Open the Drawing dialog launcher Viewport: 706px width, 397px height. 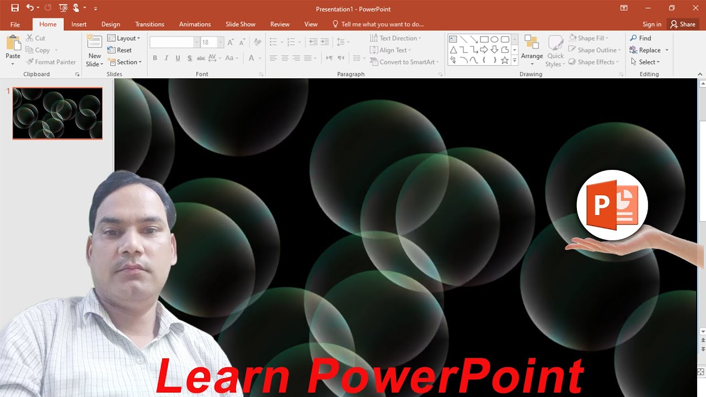(x=621, y=74)
